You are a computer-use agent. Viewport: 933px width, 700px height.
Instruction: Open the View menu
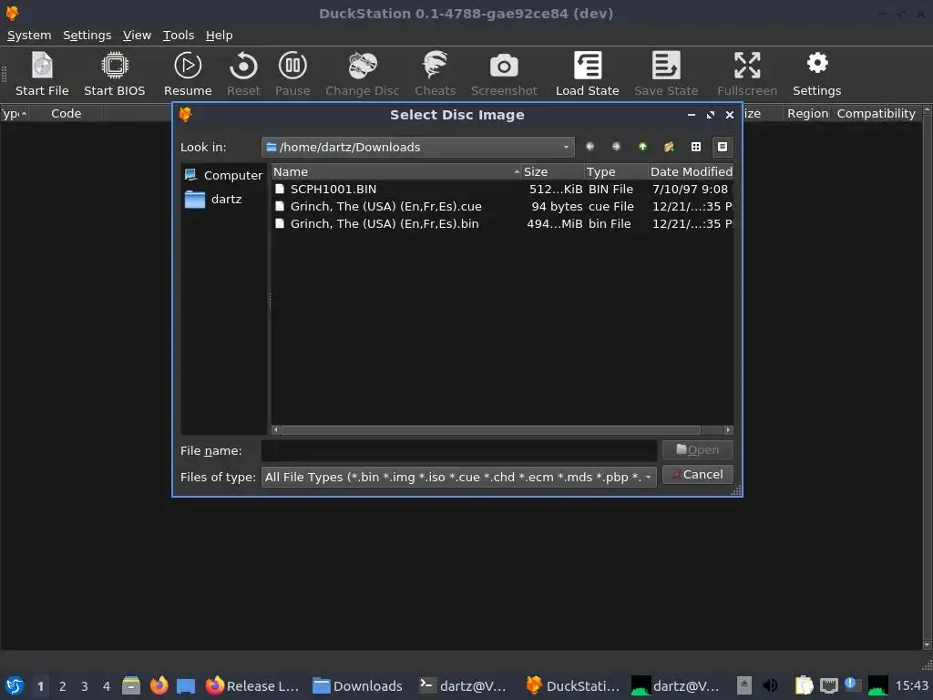pos(137,36)
